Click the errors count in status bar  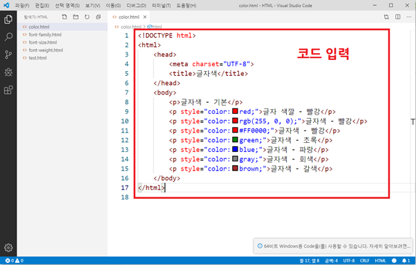point(10,261)
